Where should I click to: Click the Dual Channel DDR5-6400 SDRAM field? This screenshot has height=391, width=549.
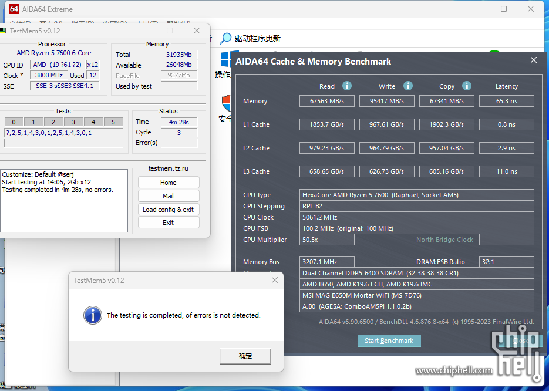tap(417, 273)
